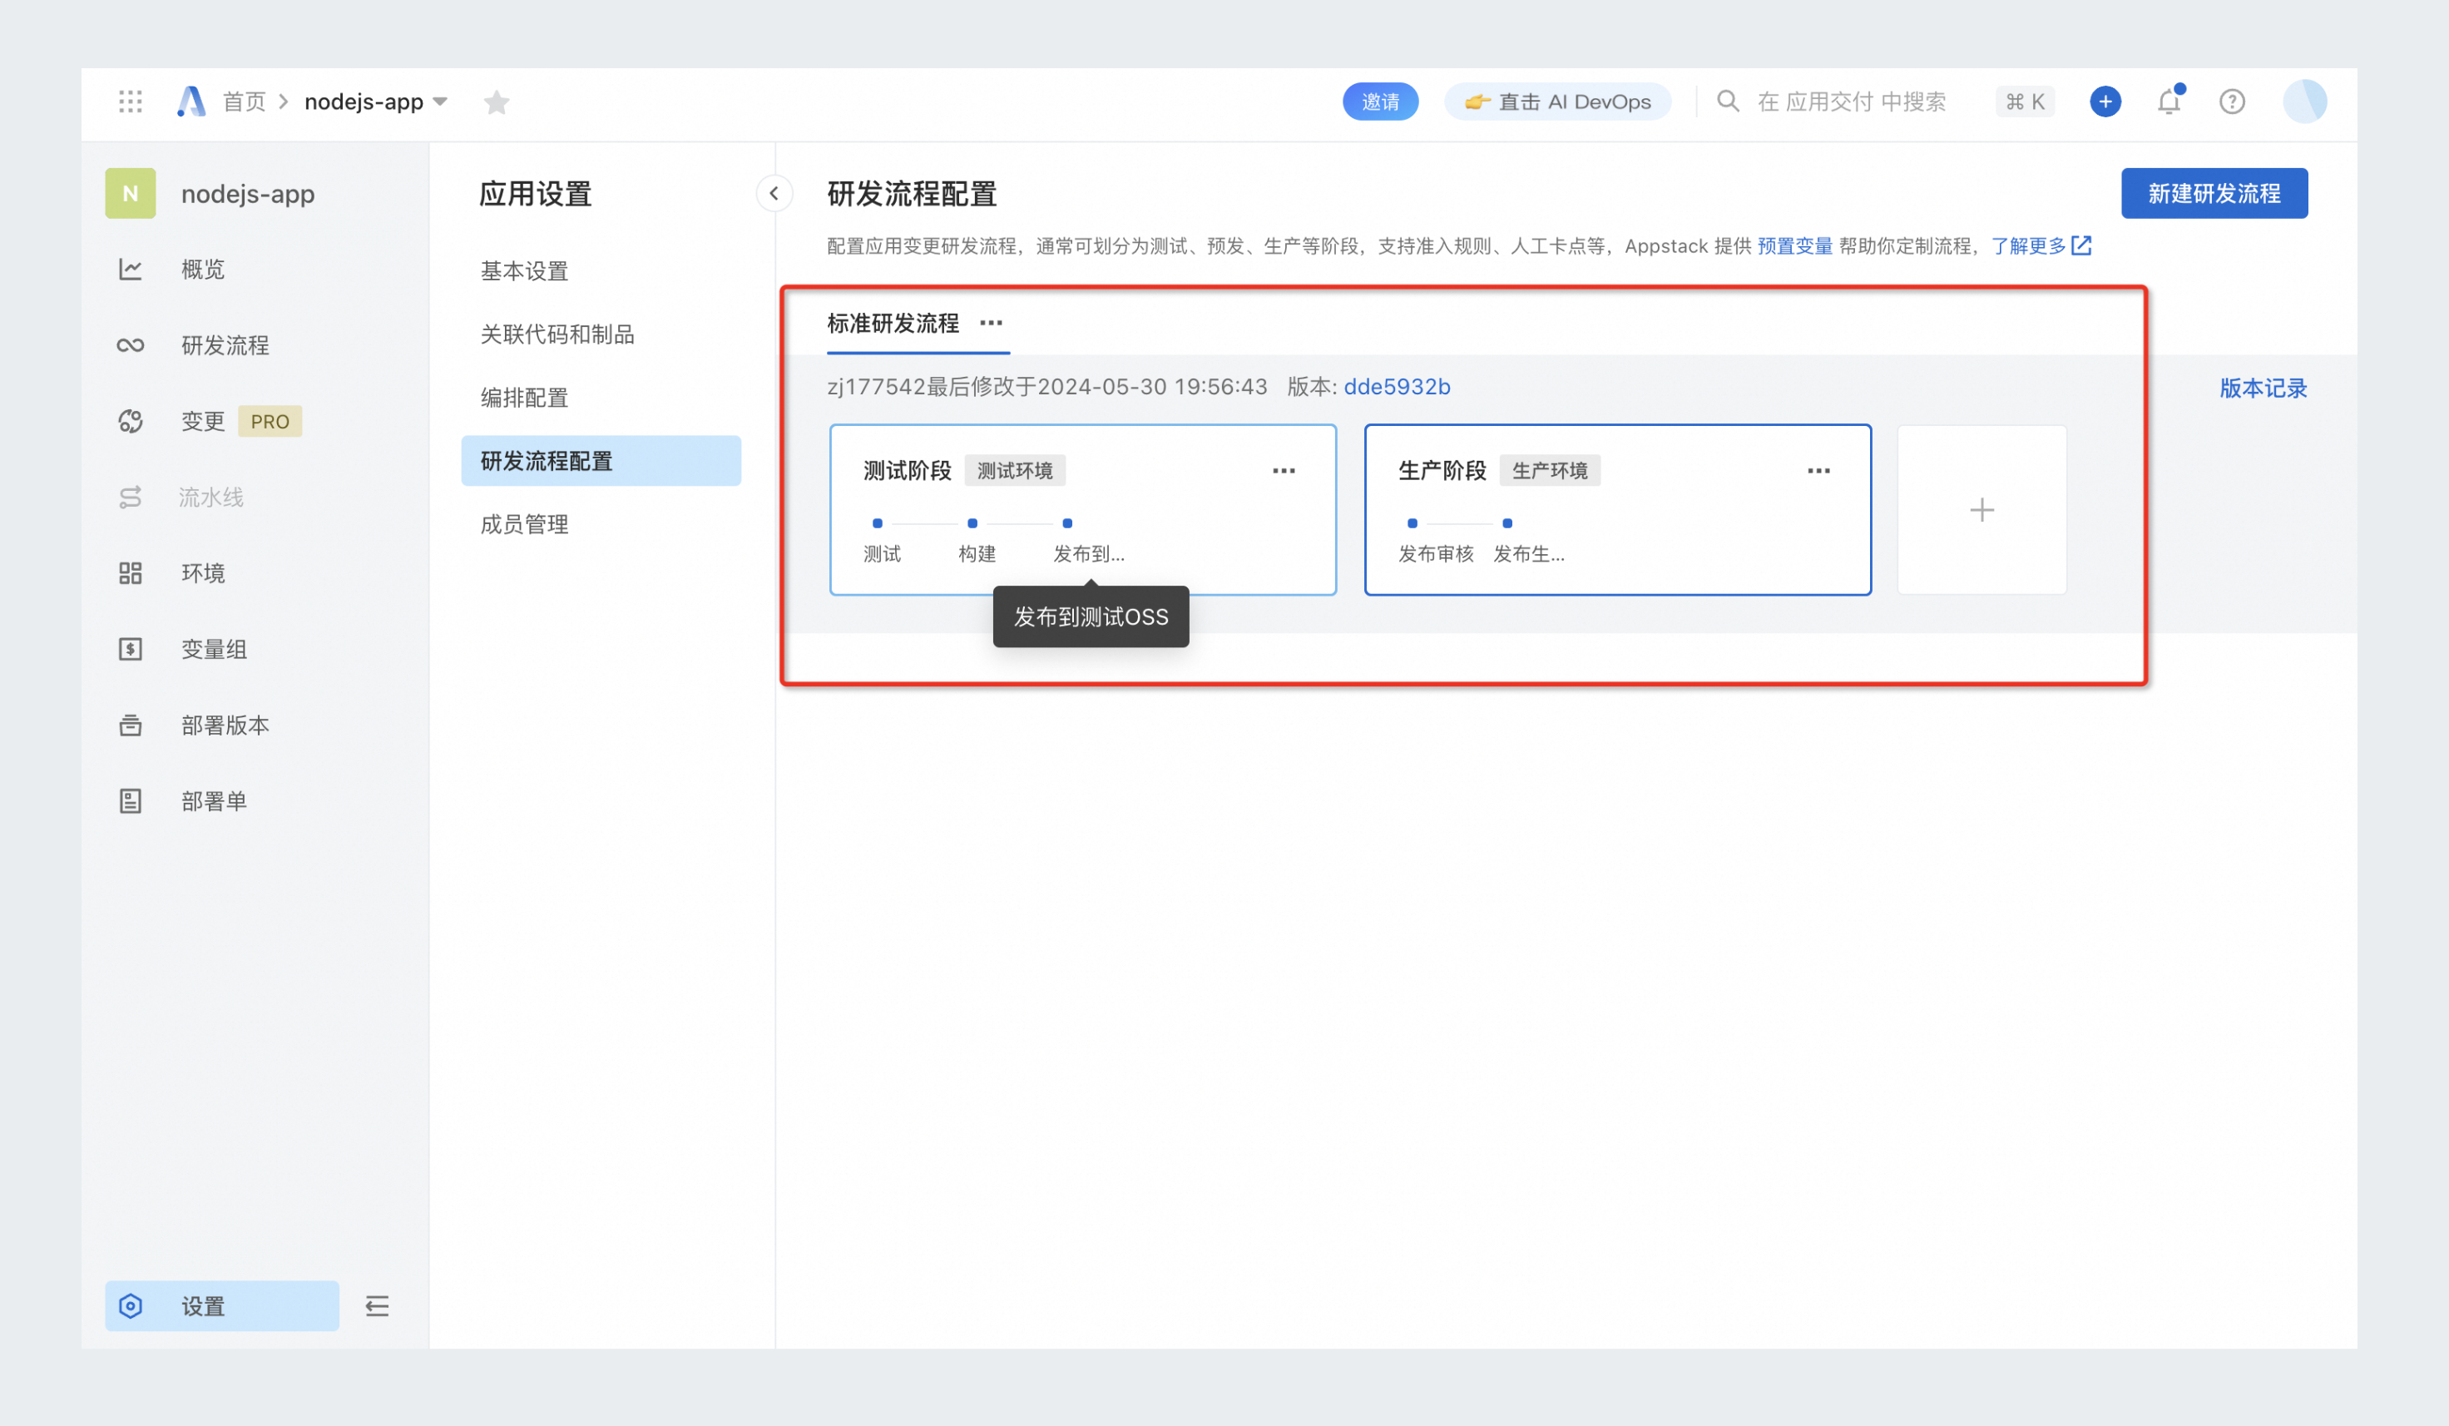Open the 生产阶段 card more menu
Viewport: 2449px width, 1426px height.
pos(1819,470)
